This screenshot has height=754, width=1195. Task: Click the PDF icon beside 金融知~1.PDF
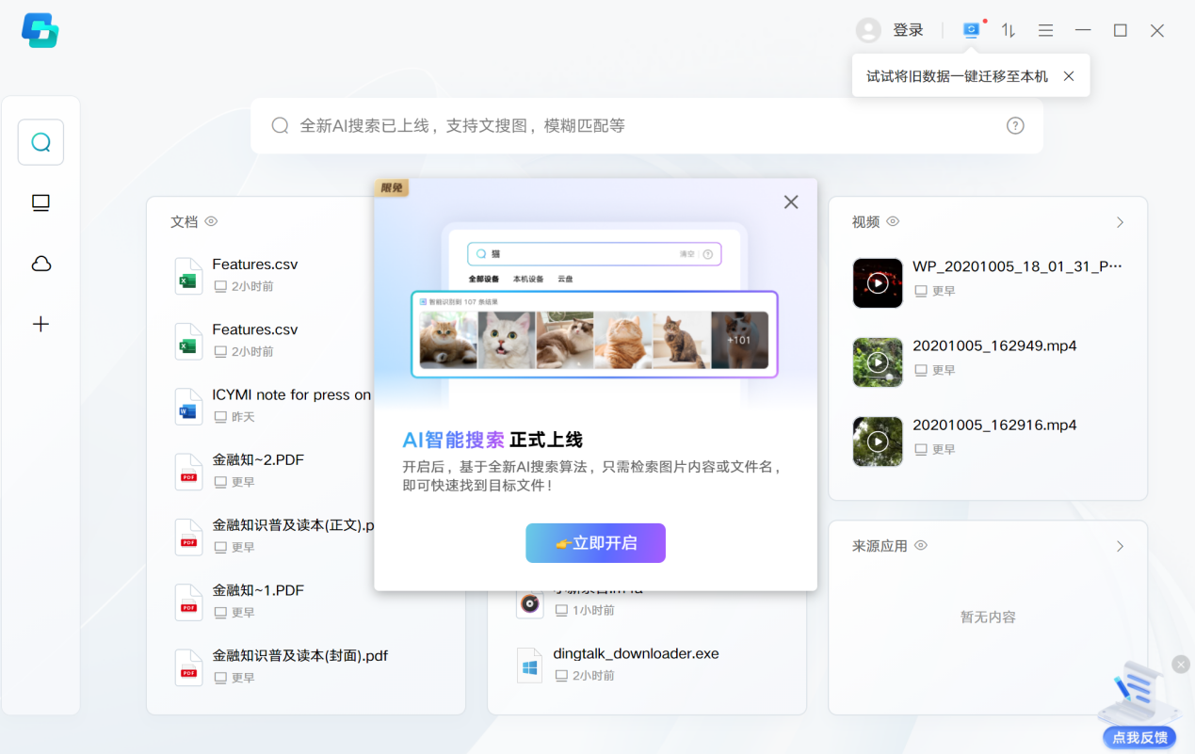188,602
